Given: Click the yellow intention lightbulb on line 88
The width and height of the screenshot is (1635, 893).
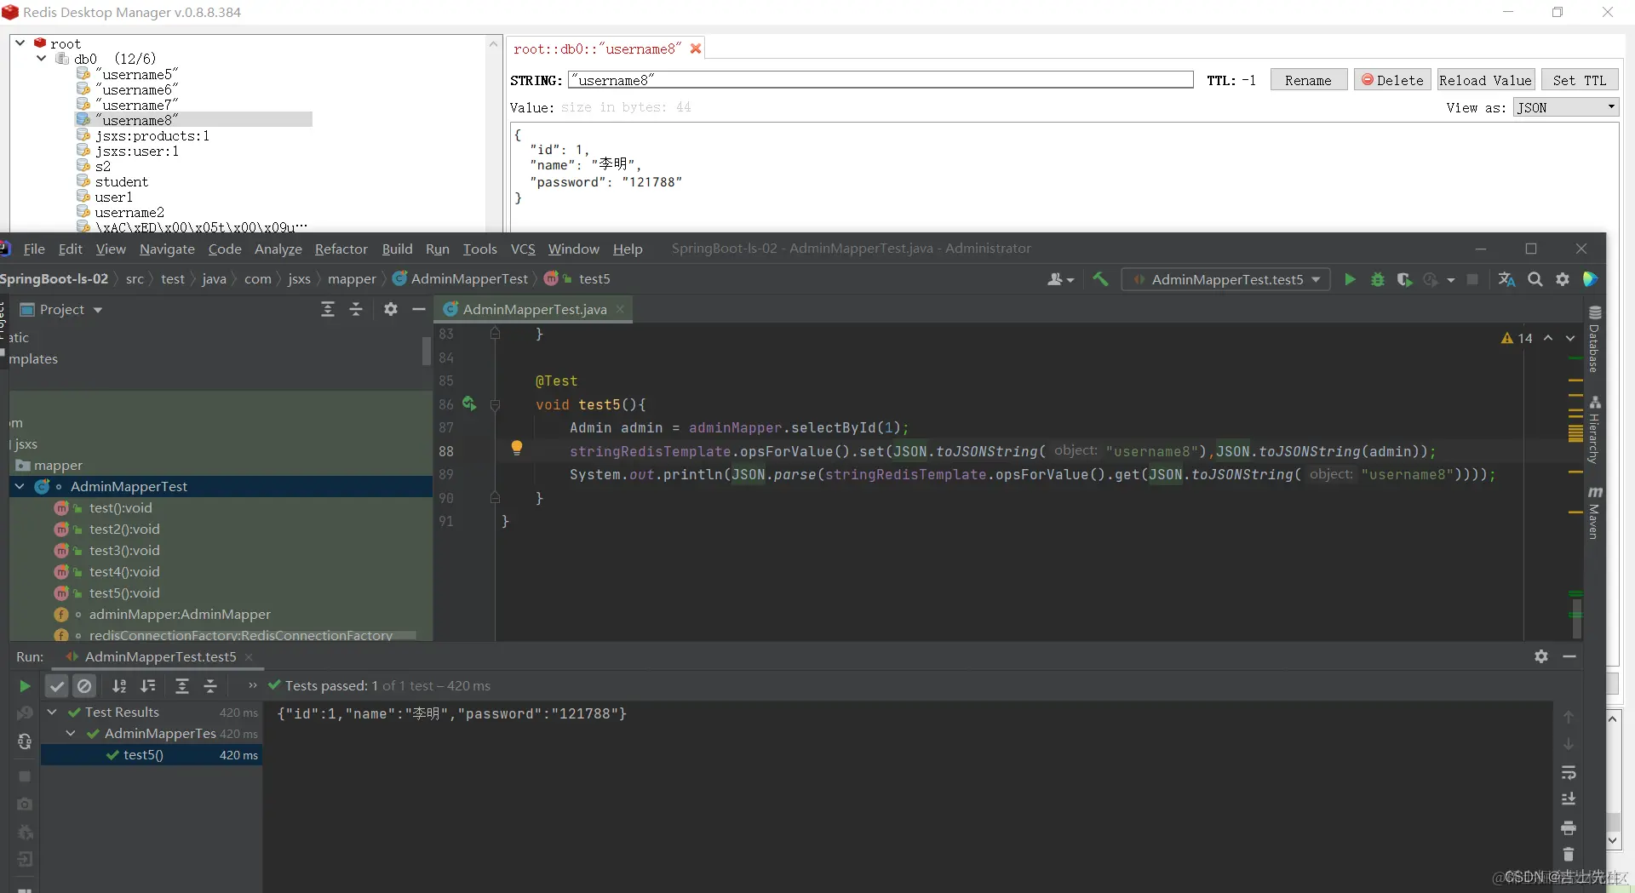Looking at the screenshot, I should 516,448.
